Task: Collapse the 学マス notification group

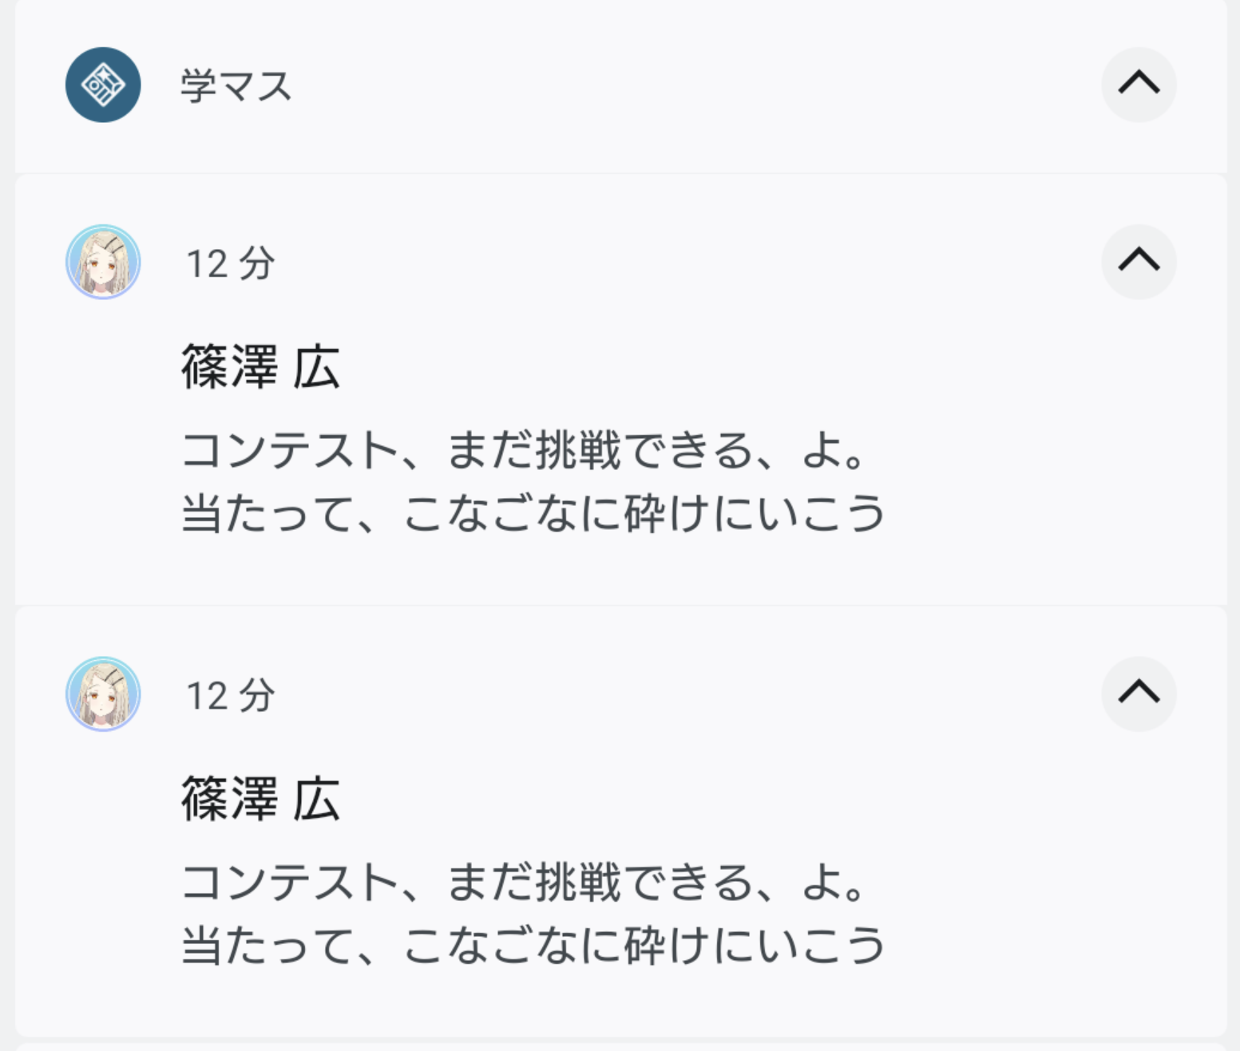Action: (1139, 84)
